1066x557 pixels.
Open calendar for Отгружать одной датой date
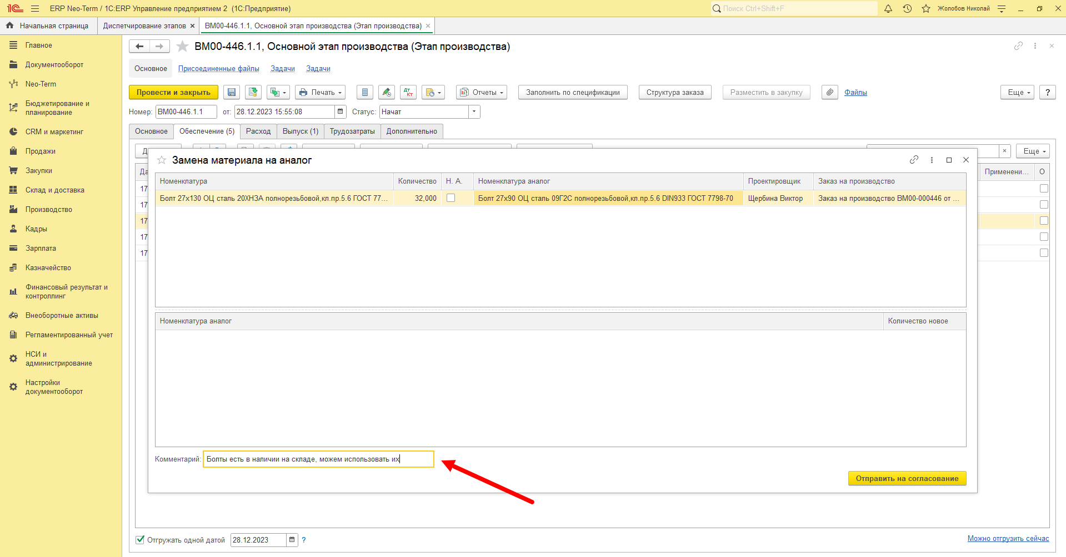click(x=292, y=540)
